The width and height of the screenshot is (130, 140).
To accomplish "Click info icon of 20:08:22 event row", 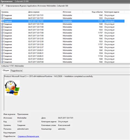I will pyautogui.click(x=2, y=59).
